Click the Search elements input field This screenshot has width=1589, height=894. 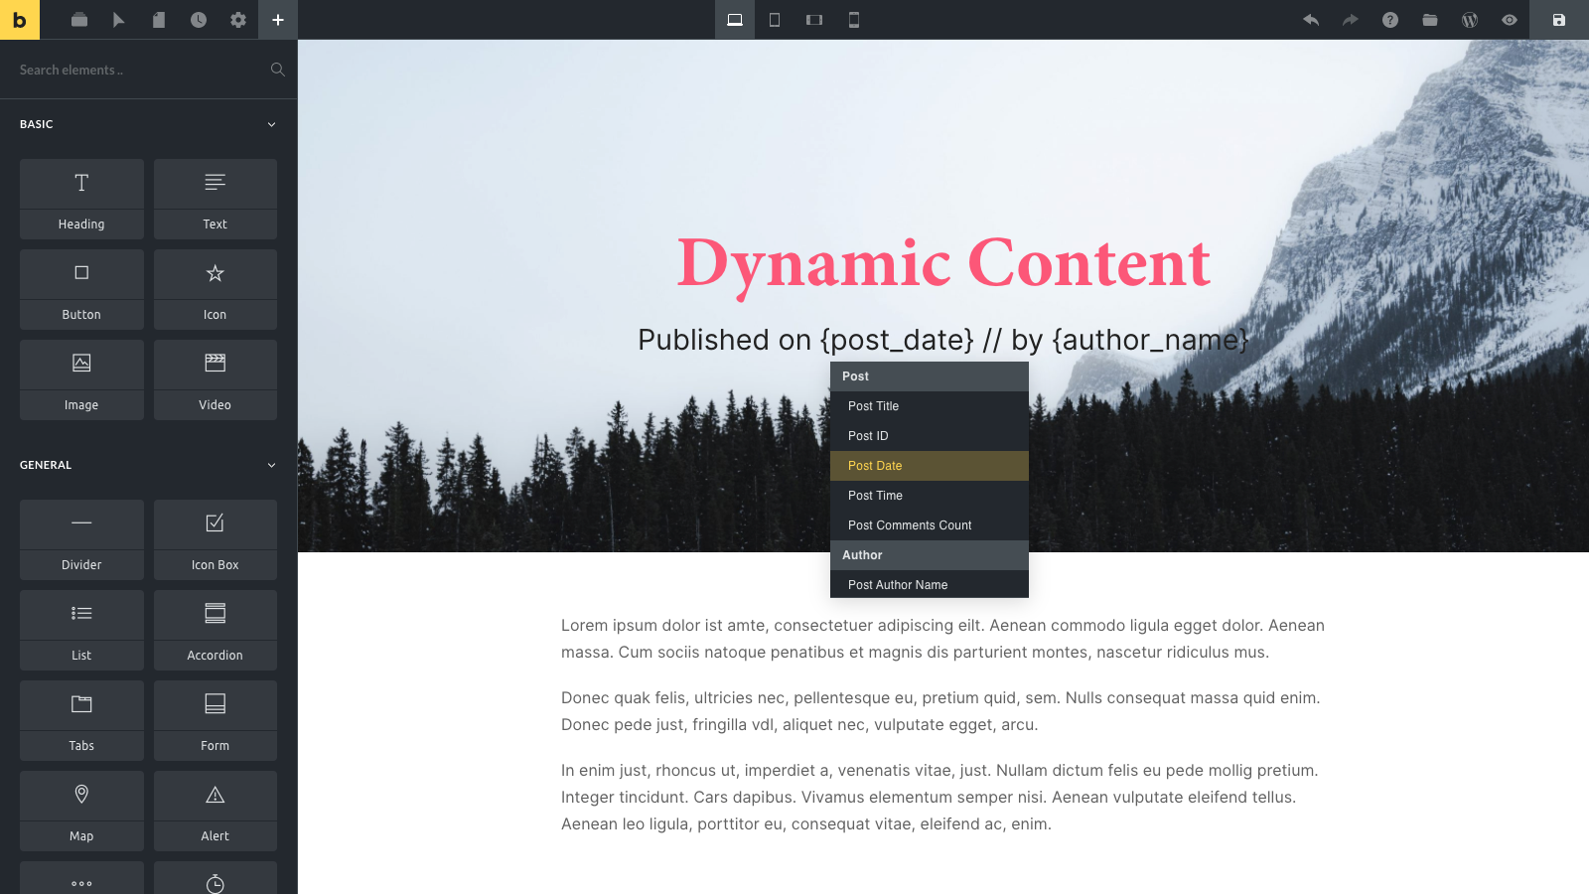coord(139,70)
